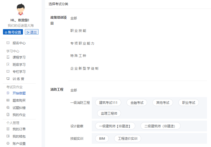Open 专栏学习 in the sidebar

point(19,72)
